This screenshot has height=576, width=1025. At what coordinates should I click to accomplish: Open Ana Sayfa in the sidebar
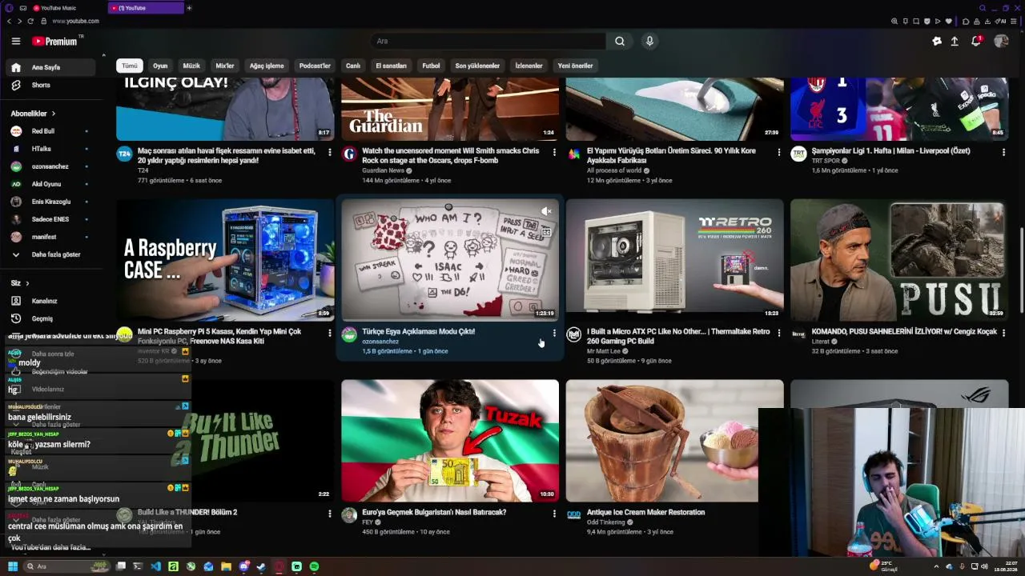pyautogui.click(x=52, y=67)
